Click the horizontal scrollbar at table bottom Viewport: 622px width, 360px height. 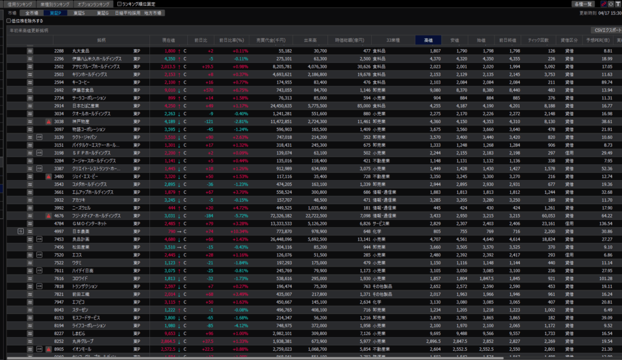coord(255,358)
